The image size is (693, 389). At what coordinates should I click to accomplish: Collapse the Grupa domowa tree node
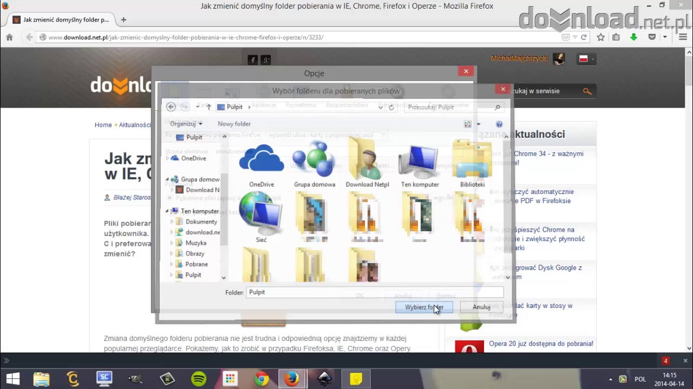coord(167,179)
